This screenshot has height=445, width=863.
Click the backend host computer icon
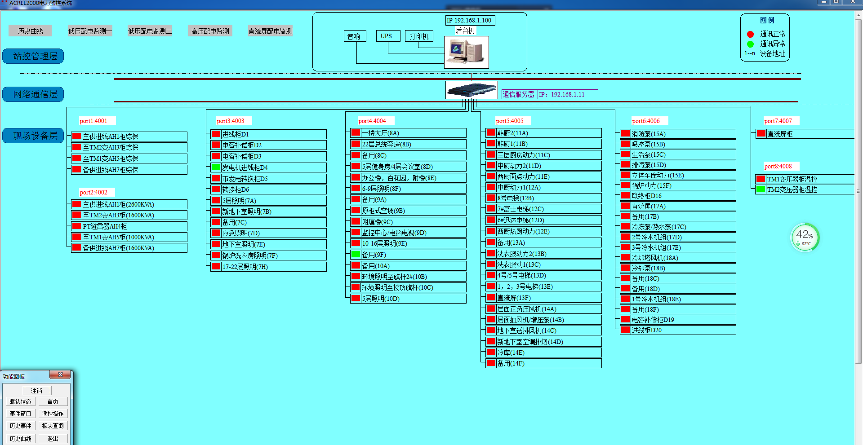coord(466,52)
